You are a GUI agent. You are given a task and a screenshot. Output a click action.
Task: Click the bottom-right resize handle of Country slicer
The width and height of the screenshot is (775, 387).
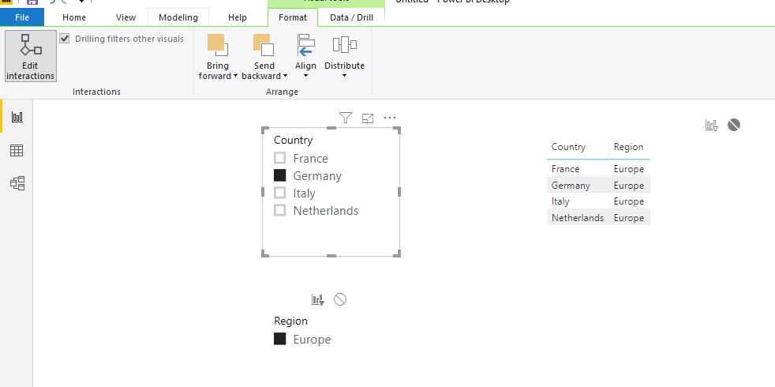398,254
